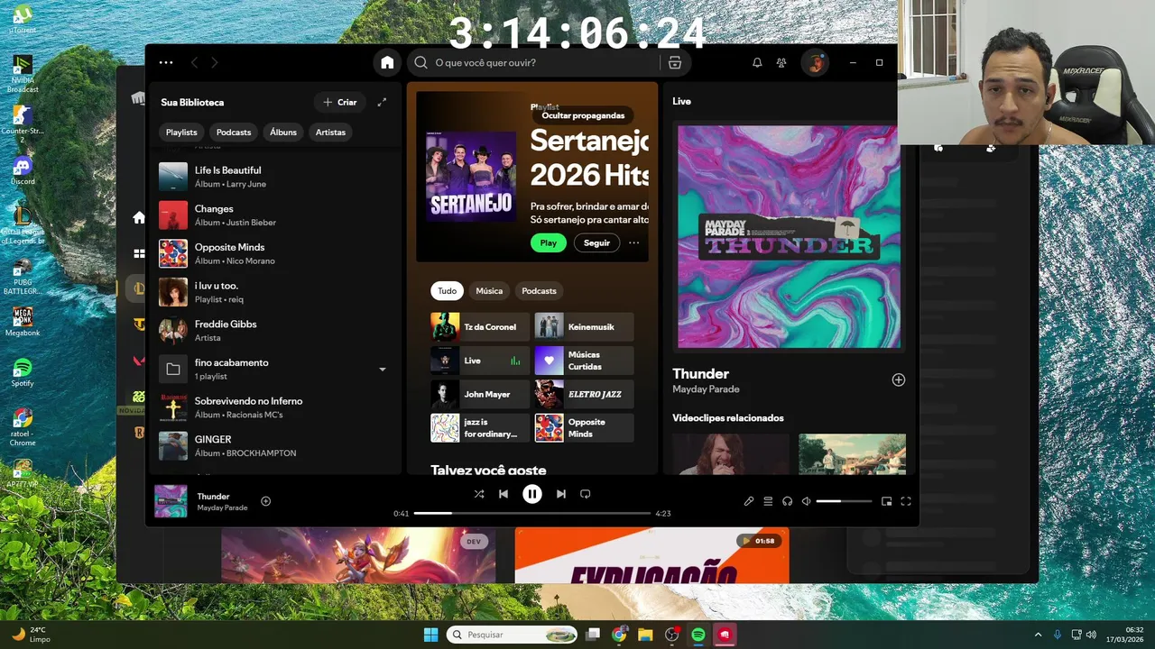Open the Browse icon in search bar

click(674, 62)
